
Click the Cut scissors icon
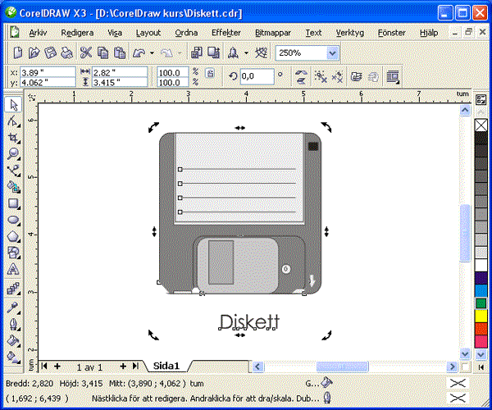[86, 52]
